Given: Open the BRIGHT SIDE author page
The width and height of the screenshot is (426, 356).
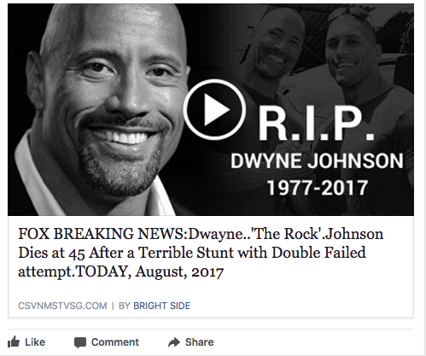Looking at the screenshot, I should pos(161,306).
